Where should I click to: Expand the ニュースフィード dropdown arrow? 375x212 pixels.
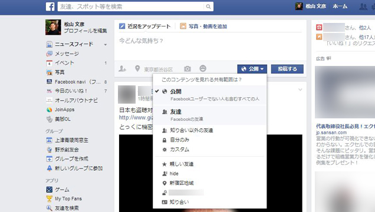coord(106,45)
